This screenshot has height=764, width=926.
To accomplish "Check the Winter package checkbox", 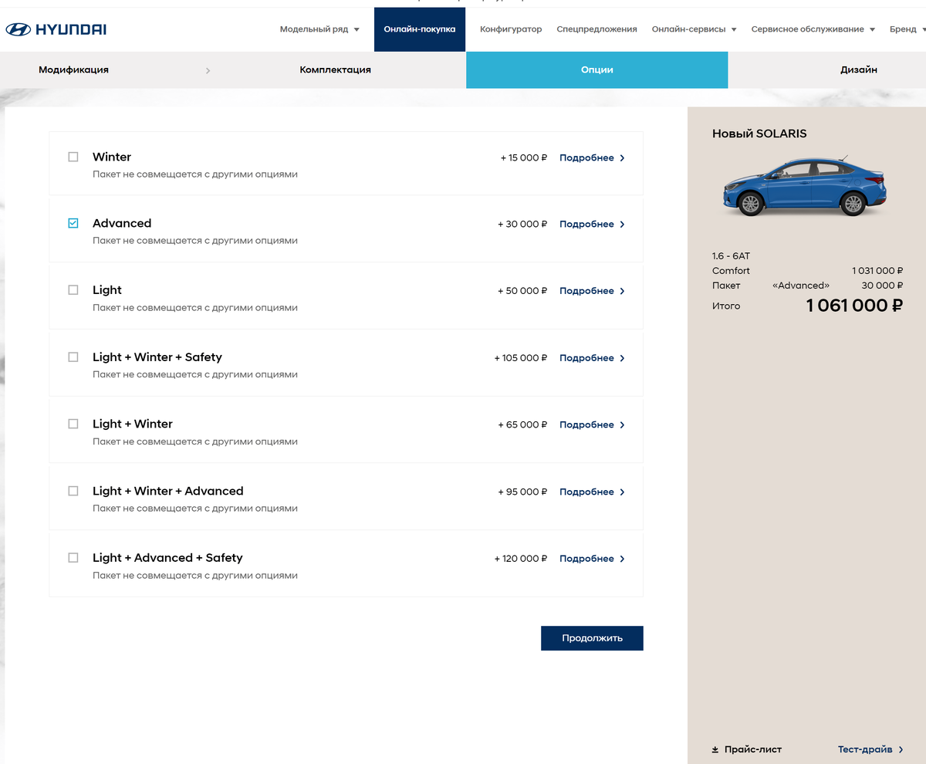I will click(x=73, y=157).
